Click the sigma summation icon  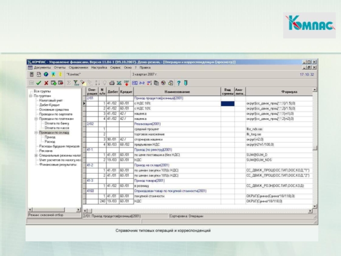(69, 83)
